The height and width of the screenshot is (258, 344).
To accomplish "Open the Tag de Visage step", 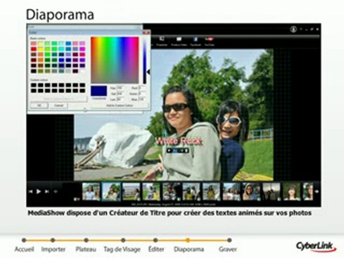I will click(x=122, y=249).
